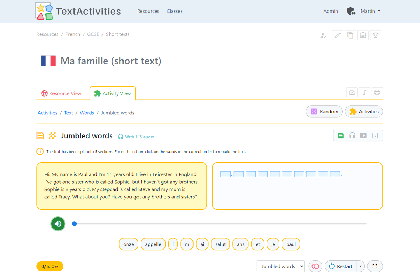Click the orange text page icon beside title
420x280 pixels.
[x=41, y=135]
